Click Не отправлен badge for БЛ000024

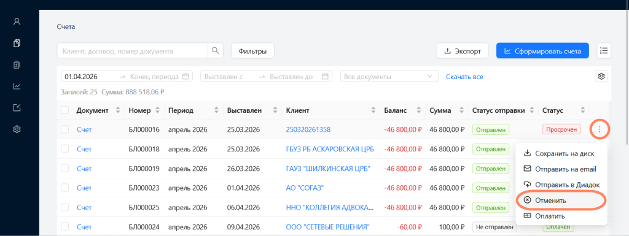[x=494, y=227]
